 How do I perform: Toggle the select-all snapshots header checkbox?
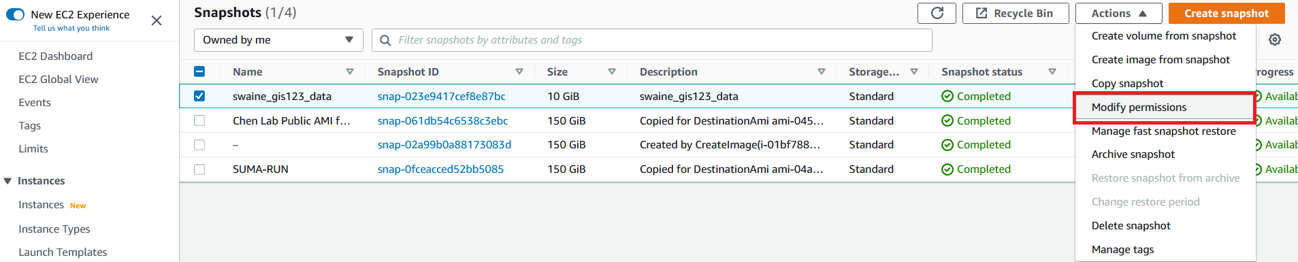coord(199,71)
